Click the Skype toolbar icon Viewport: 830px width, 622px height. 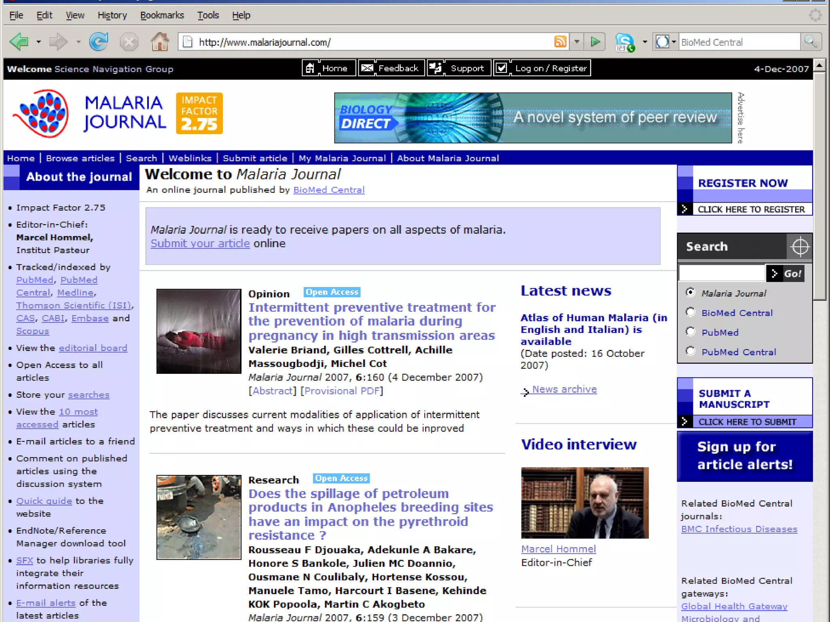625,43
